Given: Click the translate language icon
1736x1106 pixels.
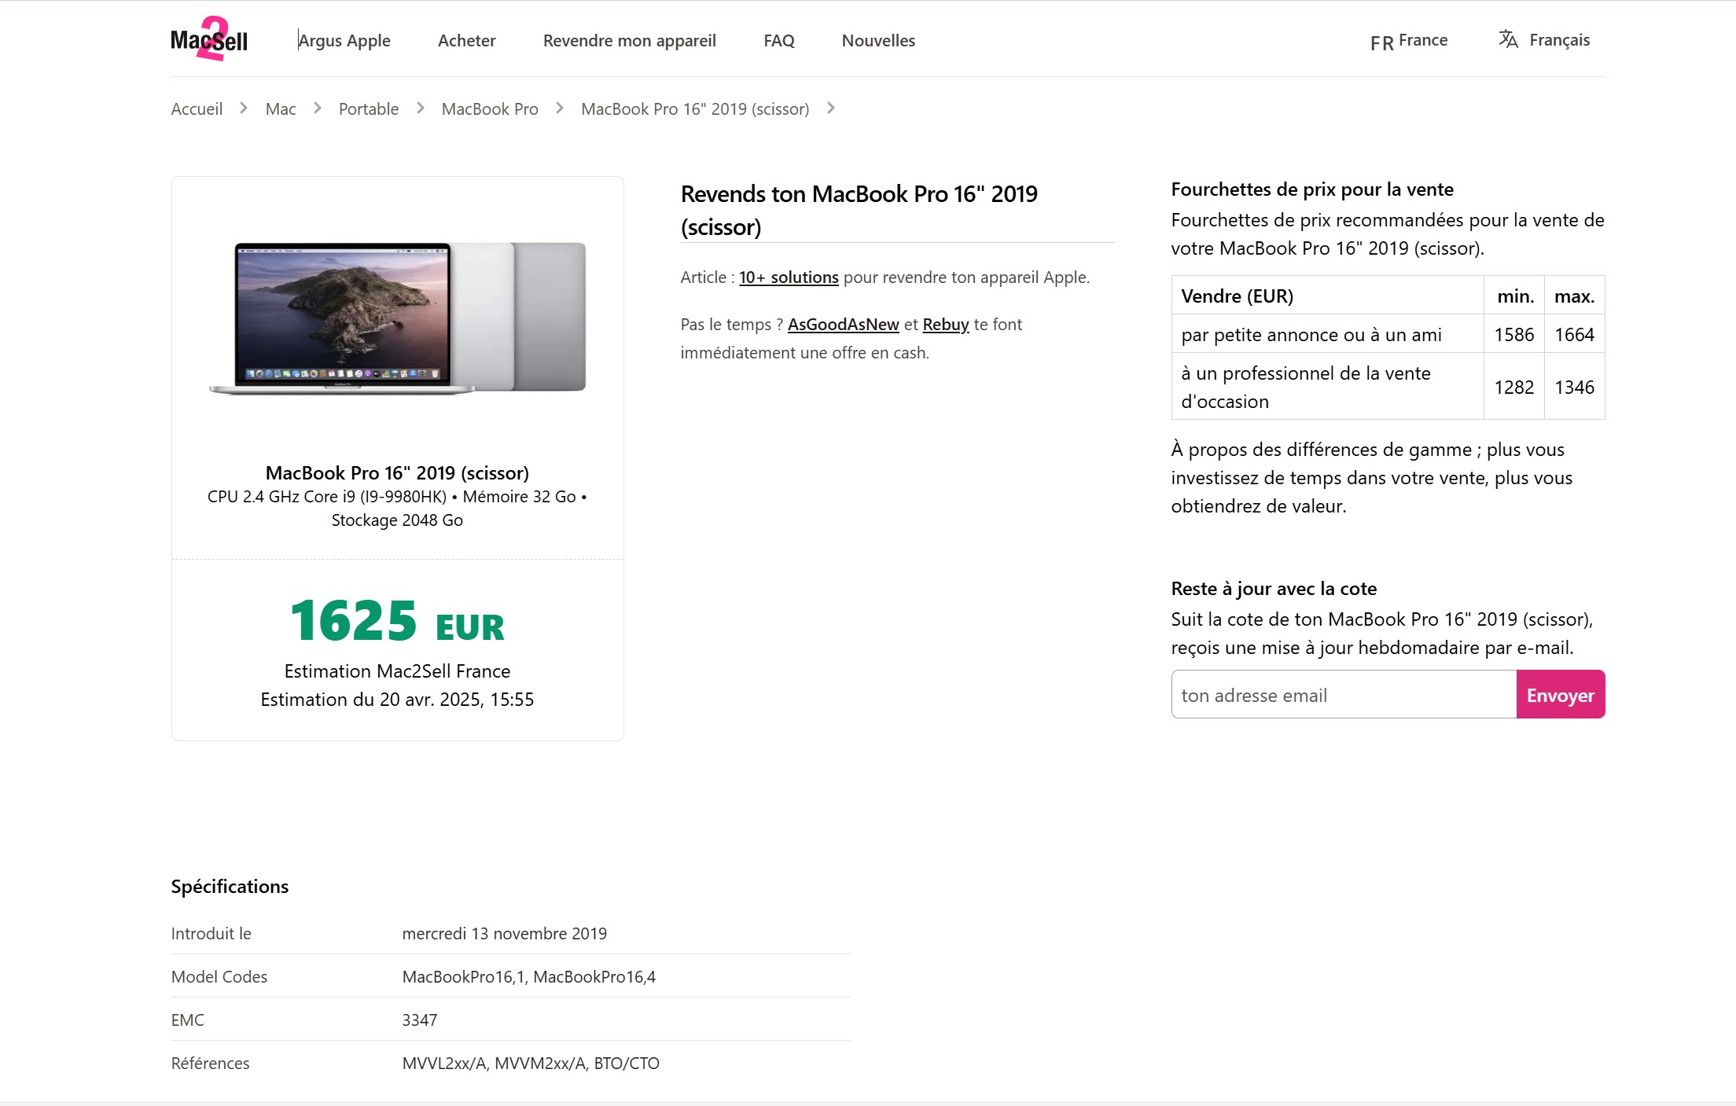Looking at the screenshot, I should tap(1507, 39).
